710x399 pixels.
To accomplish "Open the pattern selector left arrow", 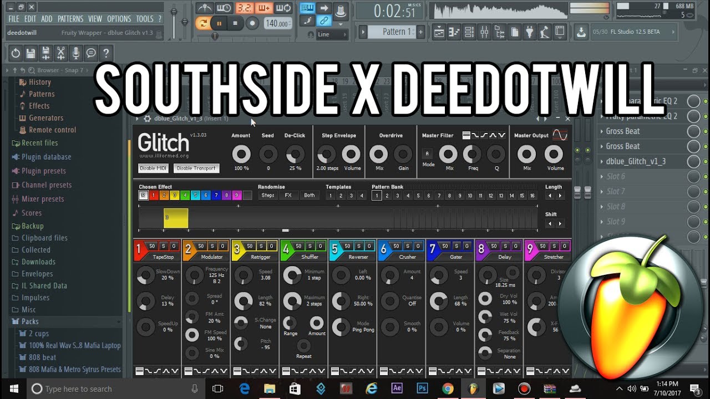I will click(363, 32).
